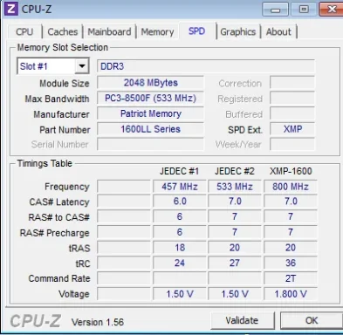Click the Validate button

pyautogui.click(x=242, y=320)
